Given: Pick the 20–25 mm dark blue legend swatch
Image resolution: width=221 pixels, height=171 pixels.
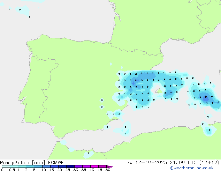Looking at the screenshot, I should pyautogui.click(x=62, y=166).
